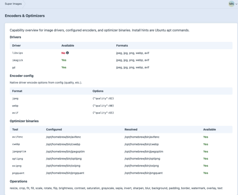The image size is (238, 195).
Task: Click the Formats column header
Action: coord(122,46)
